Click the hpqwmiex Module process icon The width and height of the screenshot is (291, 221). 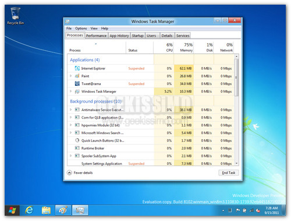(x=77, y=125)
